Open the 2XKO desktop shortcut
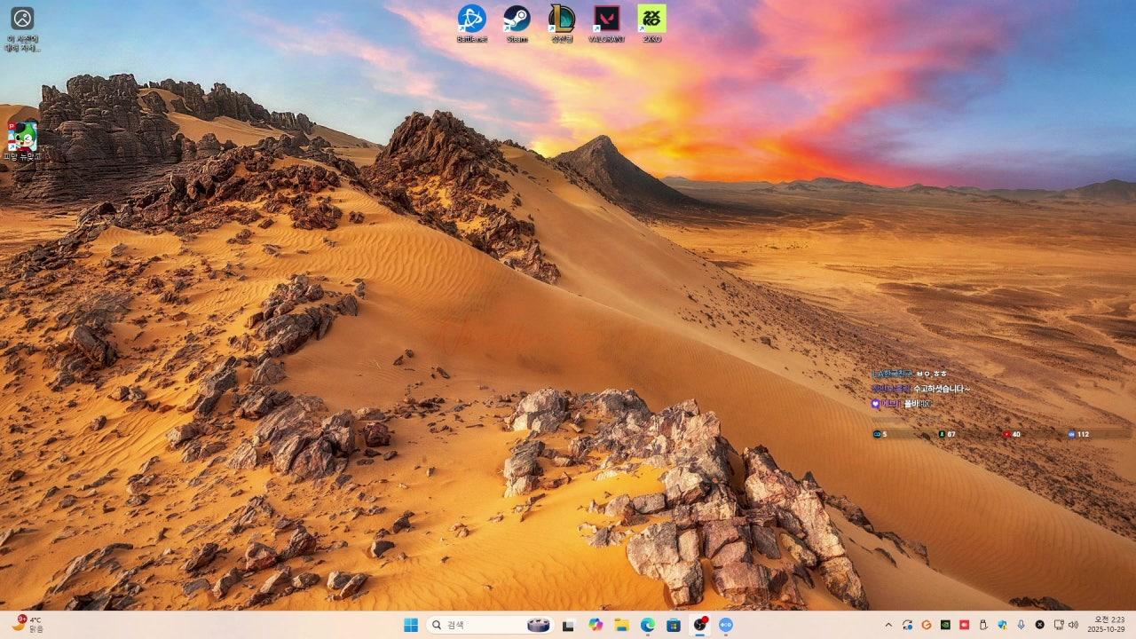The image size is (1136, 639). [651, 19]
